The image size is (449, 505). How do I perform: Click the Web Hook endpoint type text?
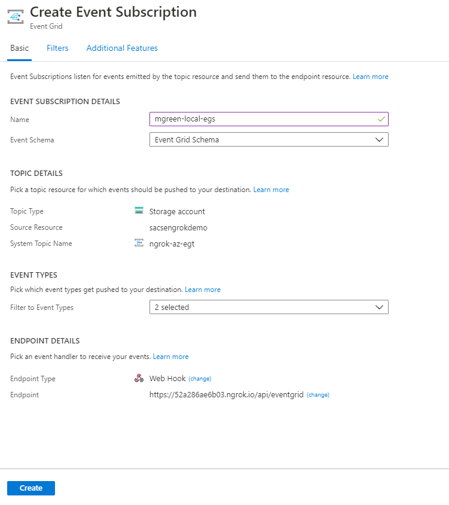coord(167,378)
